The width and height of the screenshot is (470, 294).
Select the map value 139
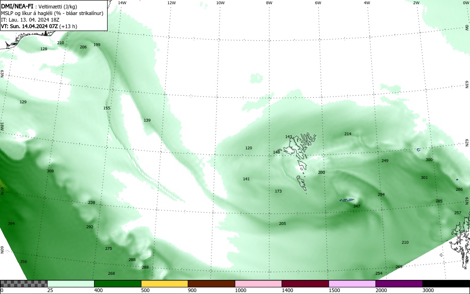click(x=147, y=120)
